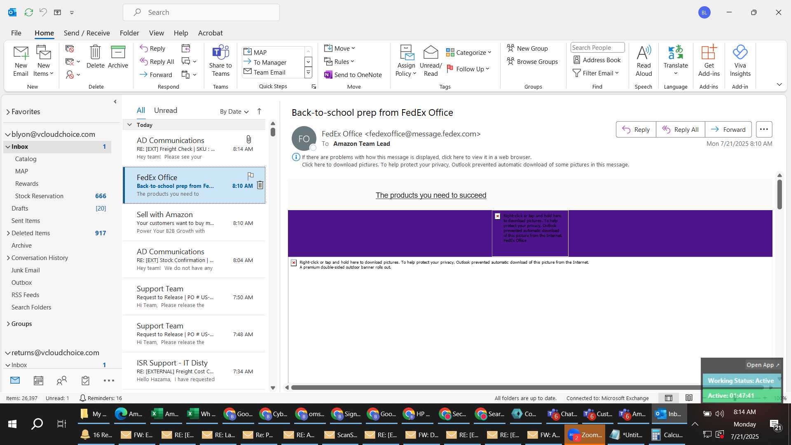Open the Folder tab
Image resolution: width=791 pixels, height=445 pixels.
click(x=129, y=33)
